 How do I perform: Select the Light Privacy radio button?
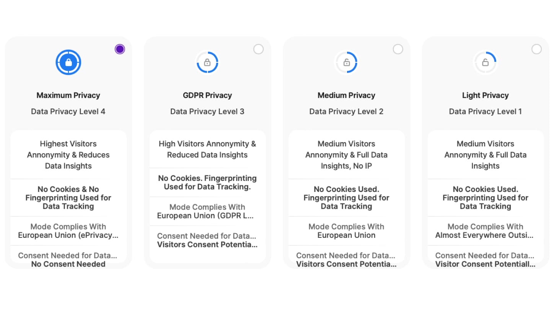(x=537, y=49)
